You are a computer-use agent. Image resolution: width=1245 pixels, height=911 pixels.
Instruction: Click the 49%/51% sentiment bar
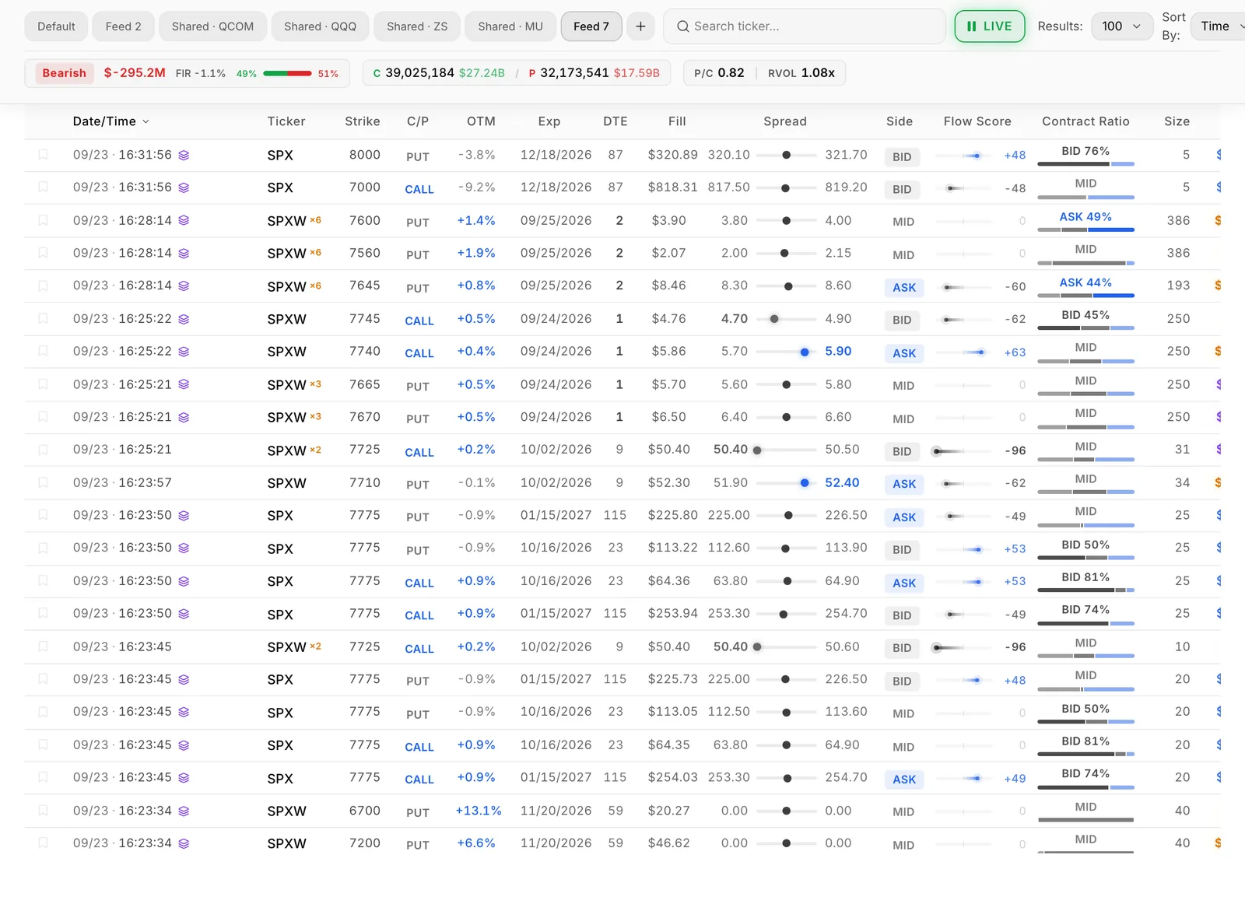287,74
